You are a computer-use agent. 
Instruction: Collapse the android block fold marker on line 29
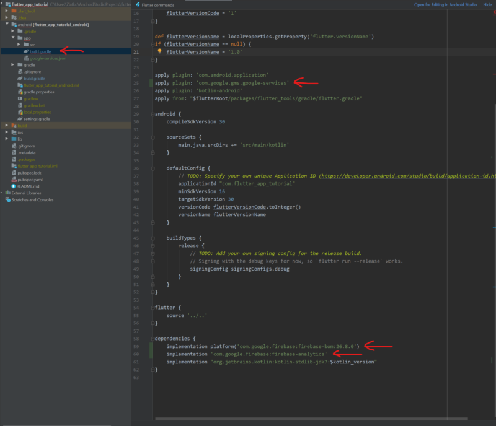coord(153,114)
